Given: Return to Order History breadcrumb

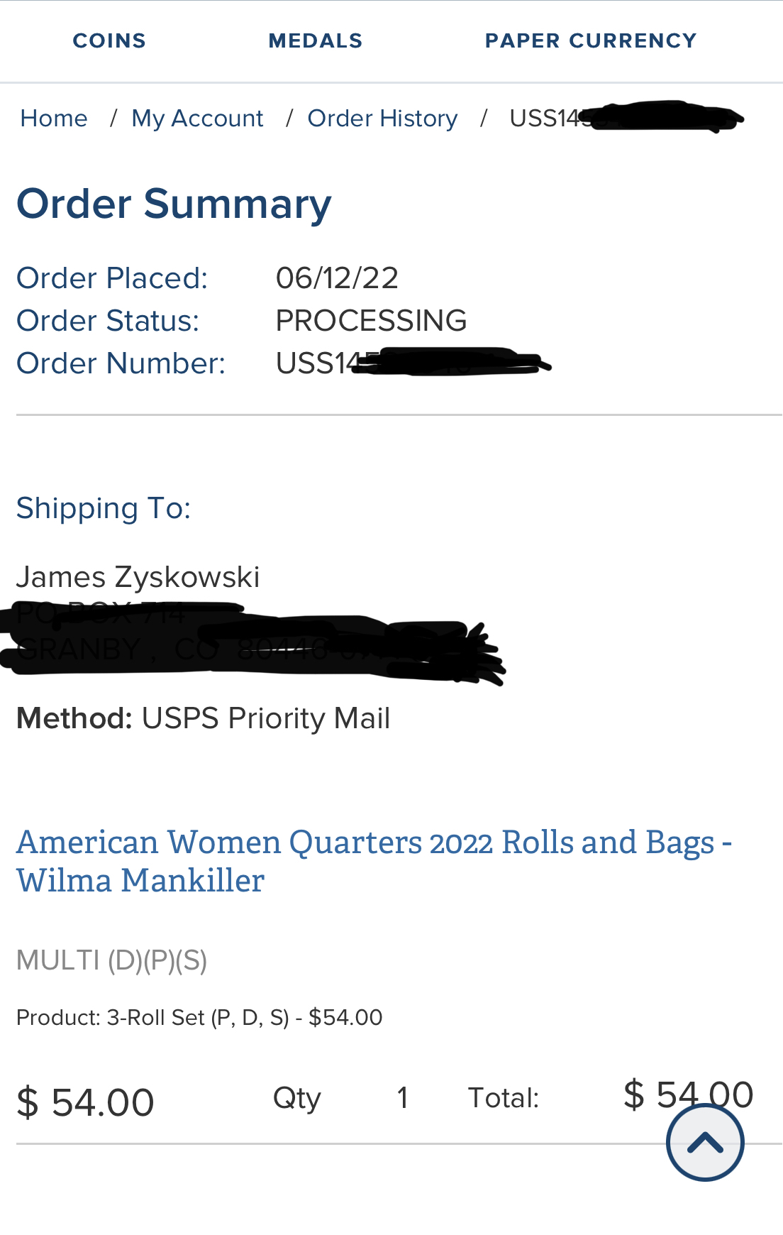Looking at the screenshot, I should click(x=382, y=118).
